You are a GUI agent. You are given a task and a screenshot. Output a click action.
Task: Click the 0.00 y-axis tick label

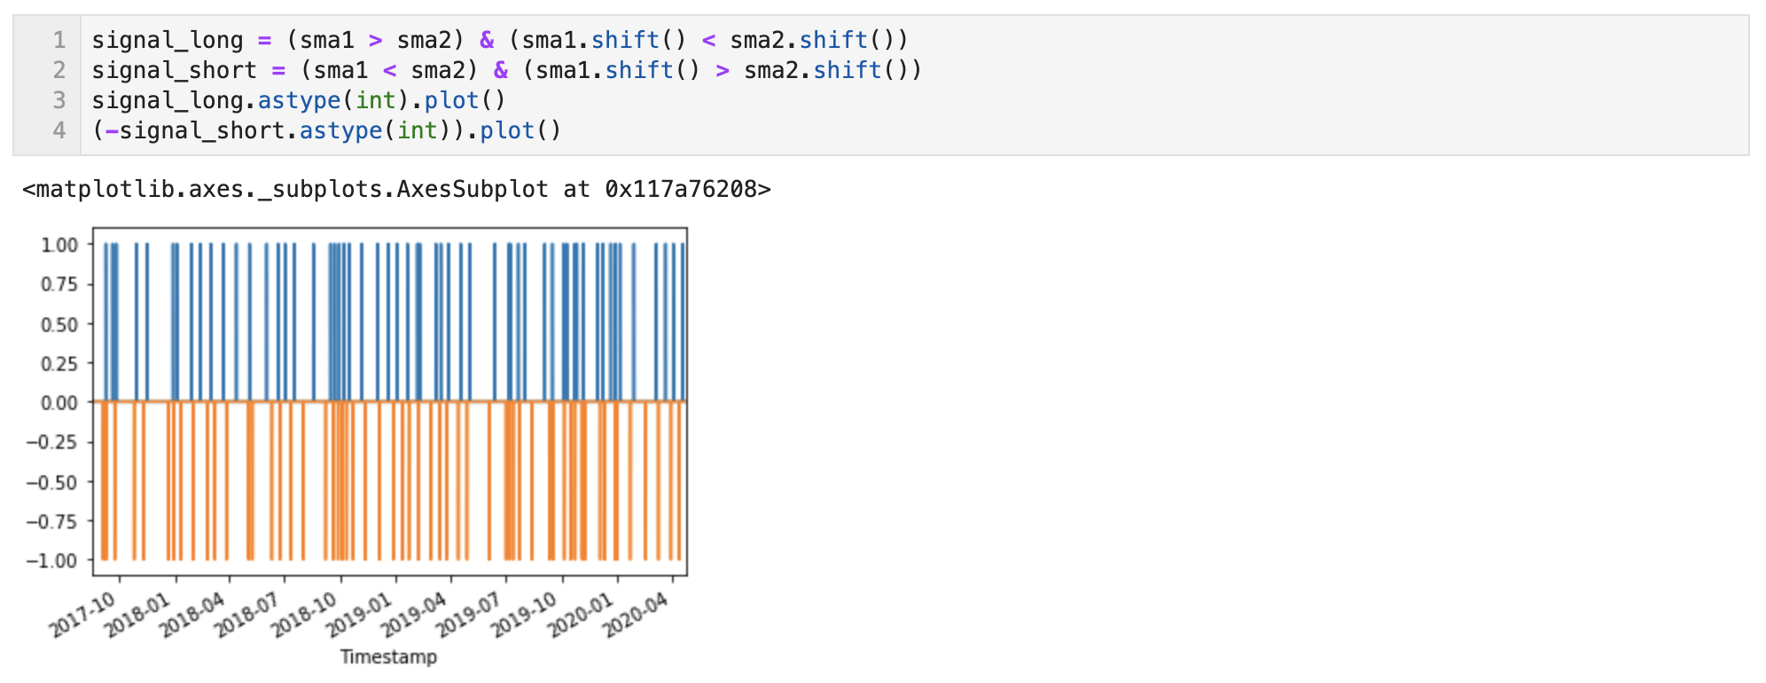59,403
